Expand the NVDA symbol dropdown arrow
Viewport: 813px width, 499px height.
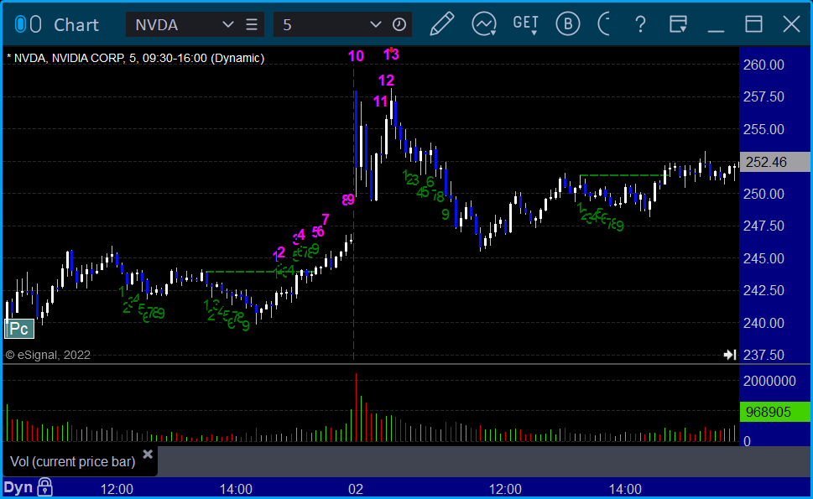(227, 24)
